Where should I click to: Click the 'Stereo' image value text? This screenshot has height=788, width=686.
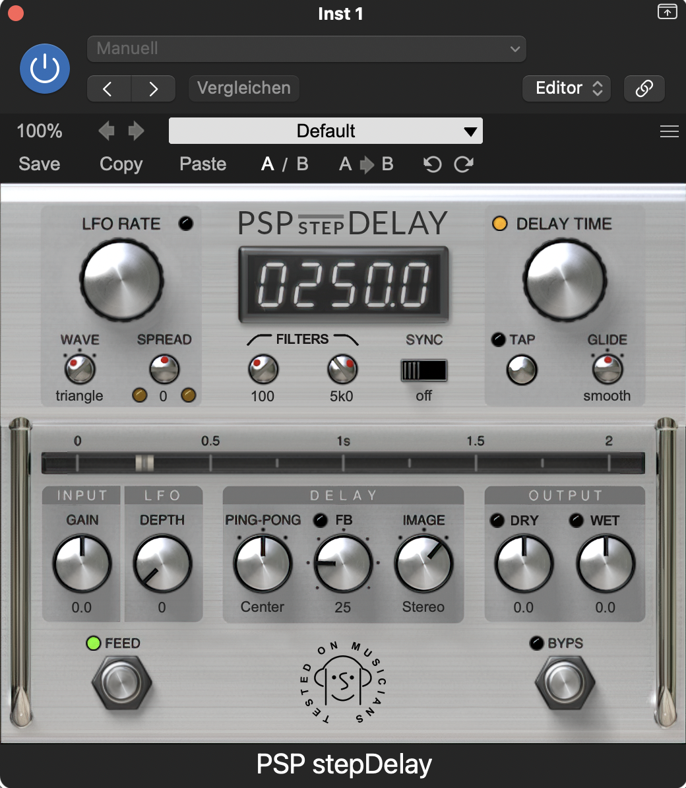pos(423,607)
